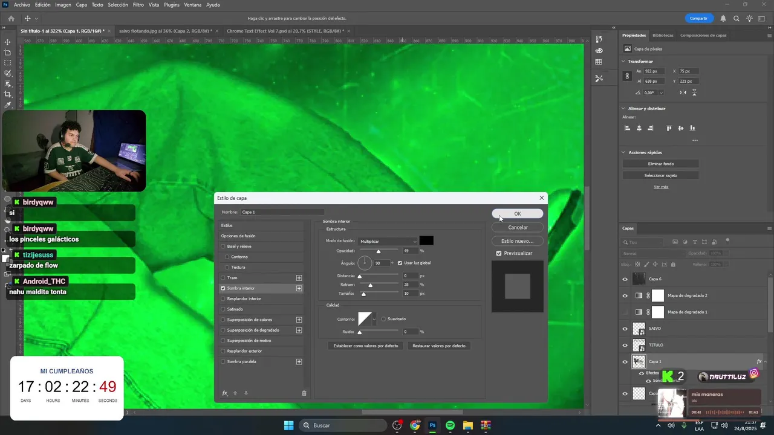Viewport: 774px width, 435px height.
Task: Select the Crop tool
Action: (8, 94)
